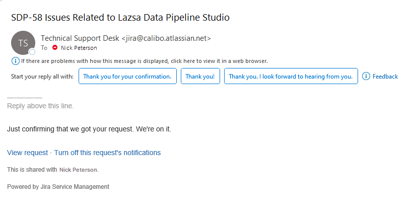Click the TS sender avatar
417x213 pixels.
click(x=23, y=43)
